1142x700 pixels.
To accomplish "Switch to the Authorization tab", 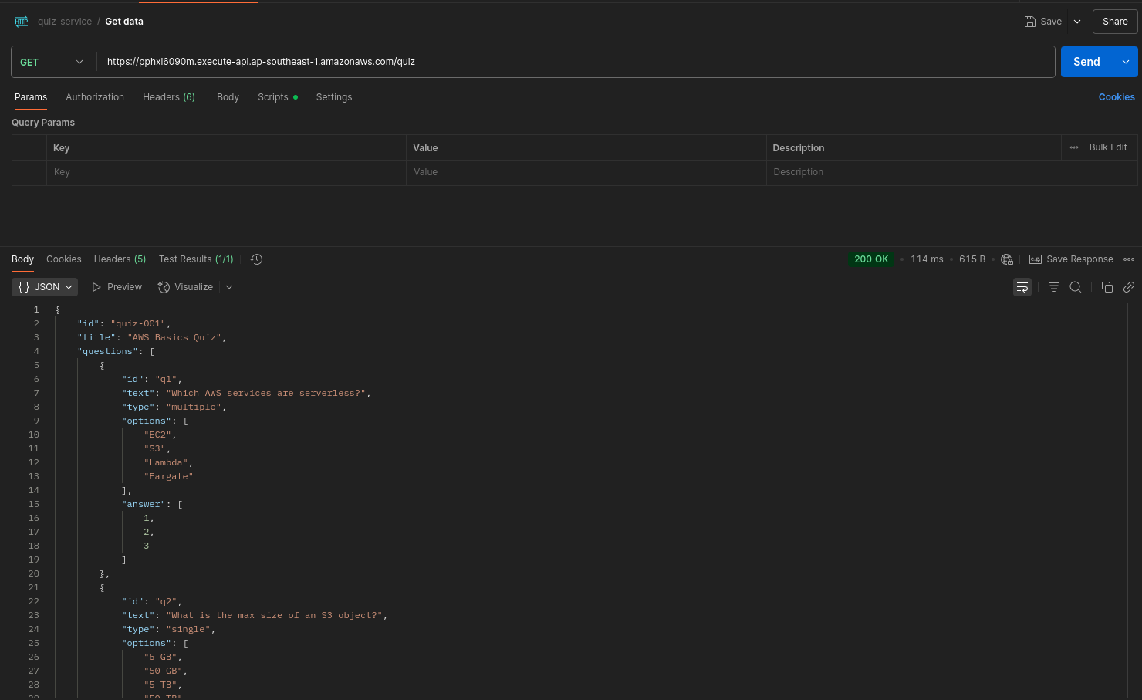I will point(95,97).
